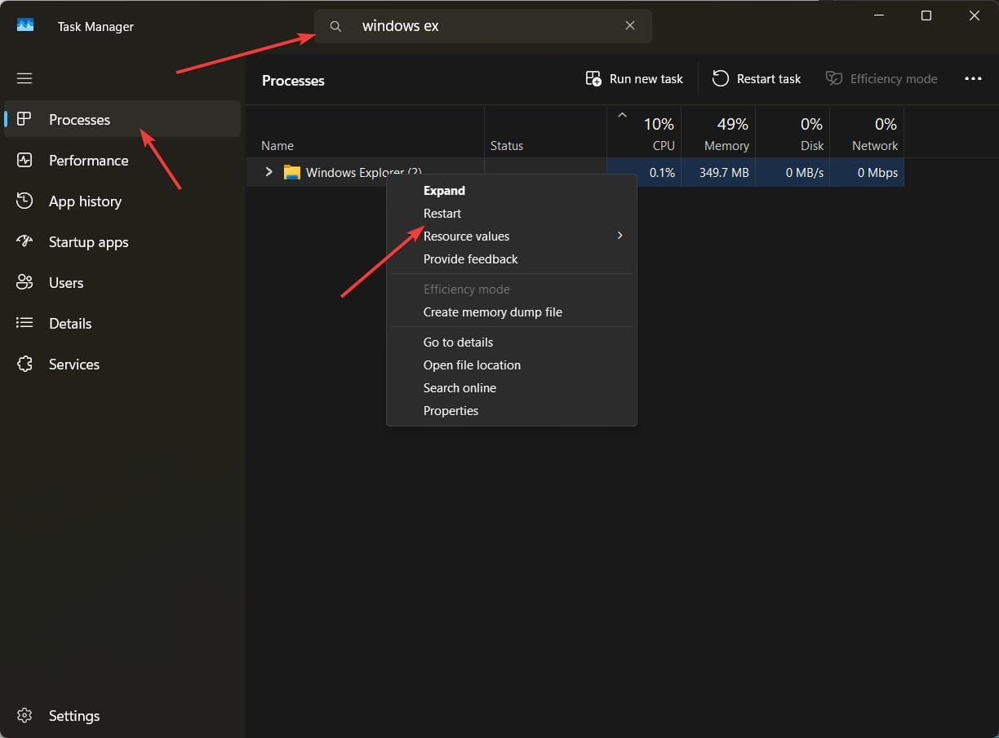Toggle the navigation pane hamburger menu
Image resolution: width=999 pixels, height=738 pixels.
click(24, 78)
